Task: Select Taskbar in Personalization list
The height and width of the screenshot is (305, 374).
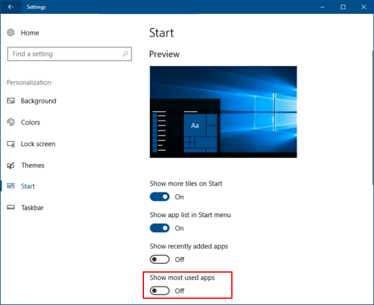Action: coord(32,207)
